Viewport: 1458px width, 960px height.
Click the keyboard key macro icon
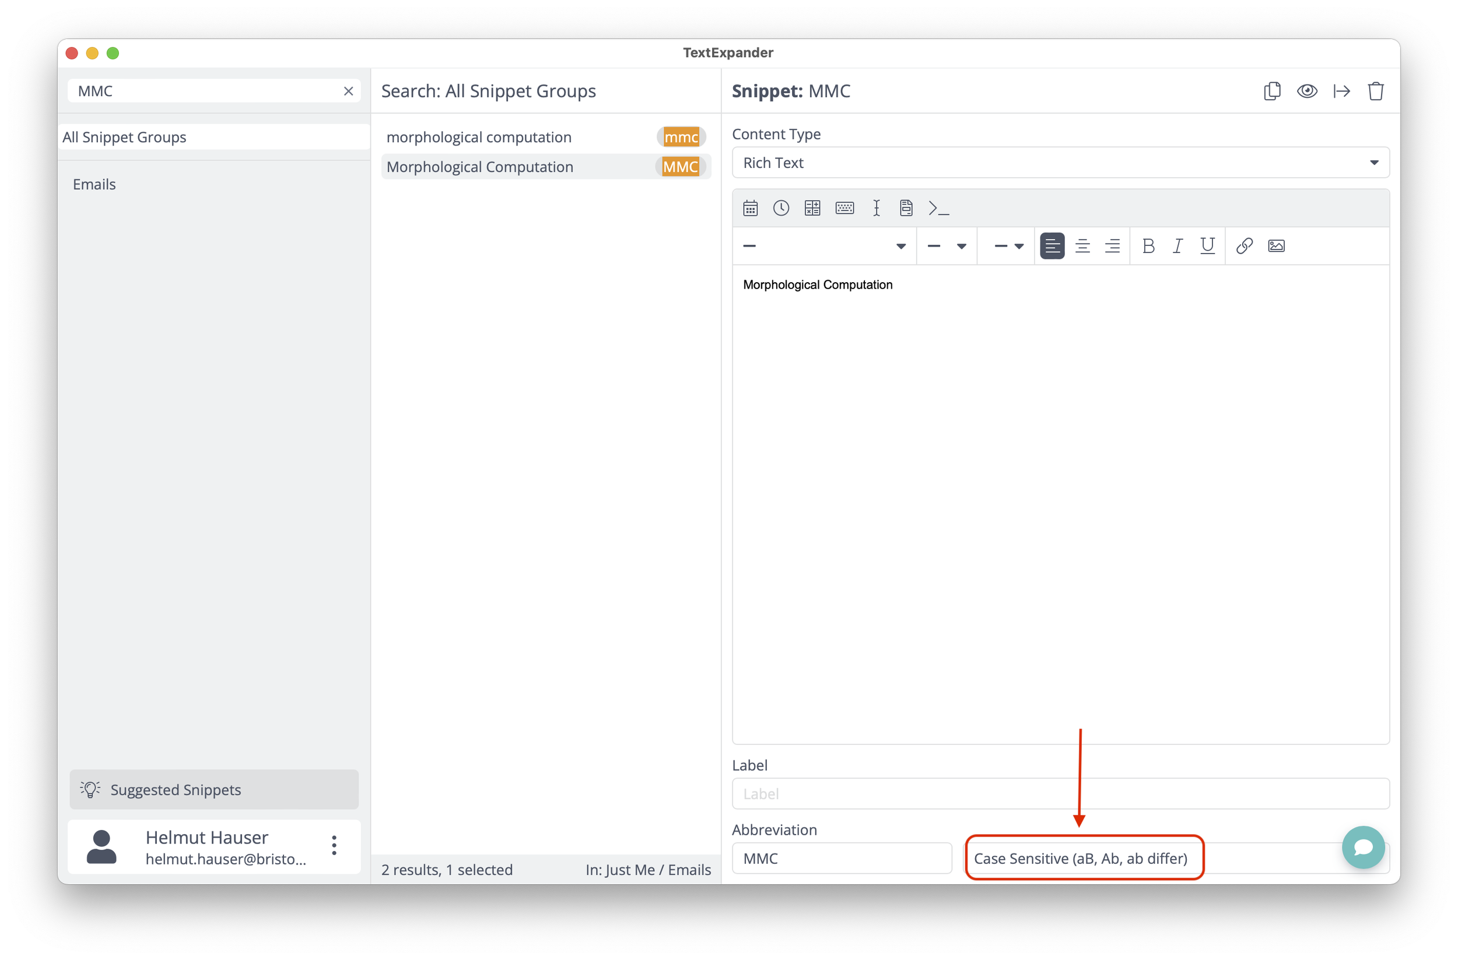[845, 208]
